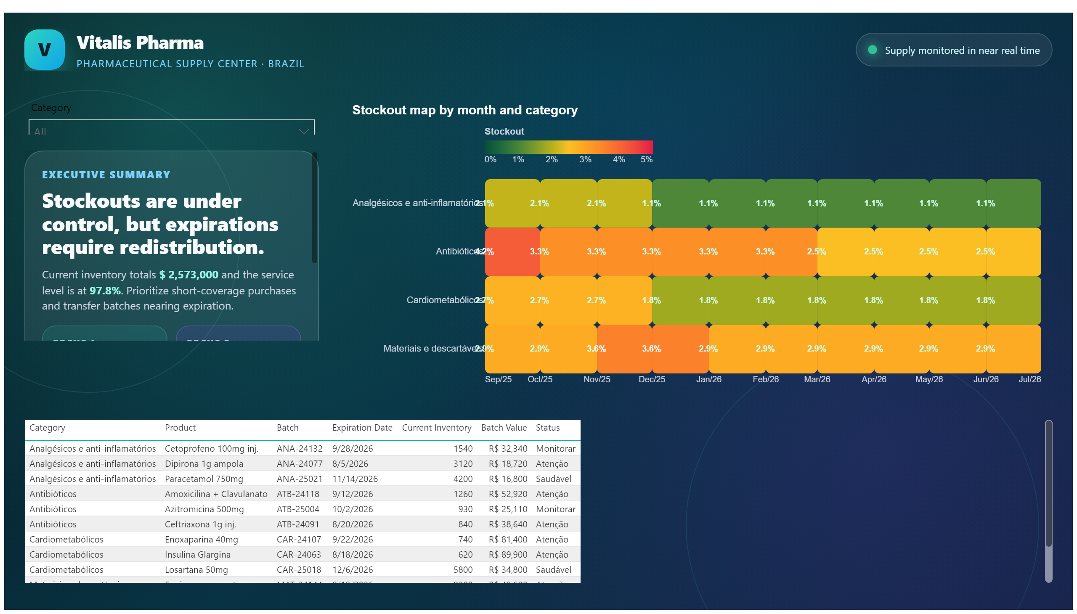Viewport: 1077px width, 614px height.
Task: Click the Current Inventory column header
Action: 436,428
